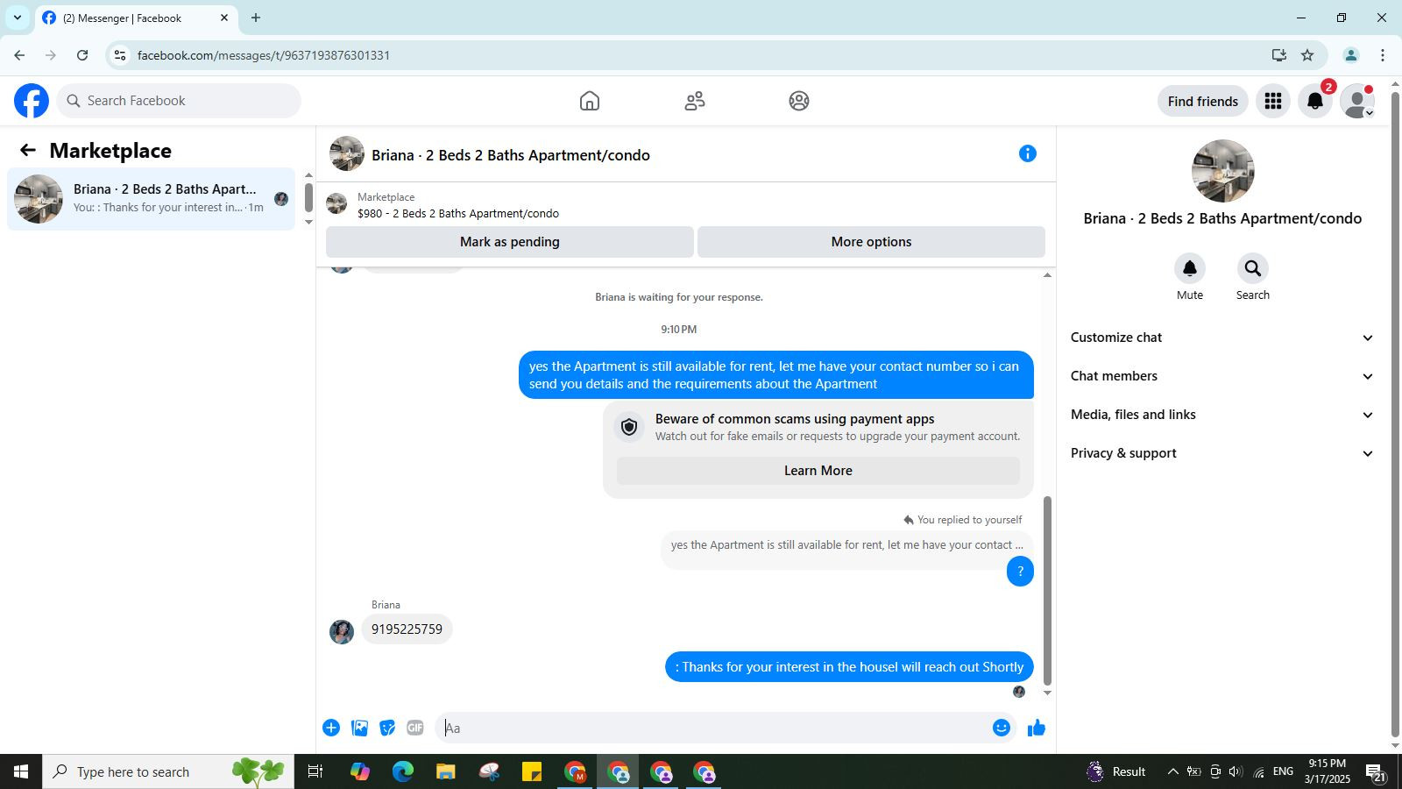Click the shield icon in scam warning

point(629,427)
